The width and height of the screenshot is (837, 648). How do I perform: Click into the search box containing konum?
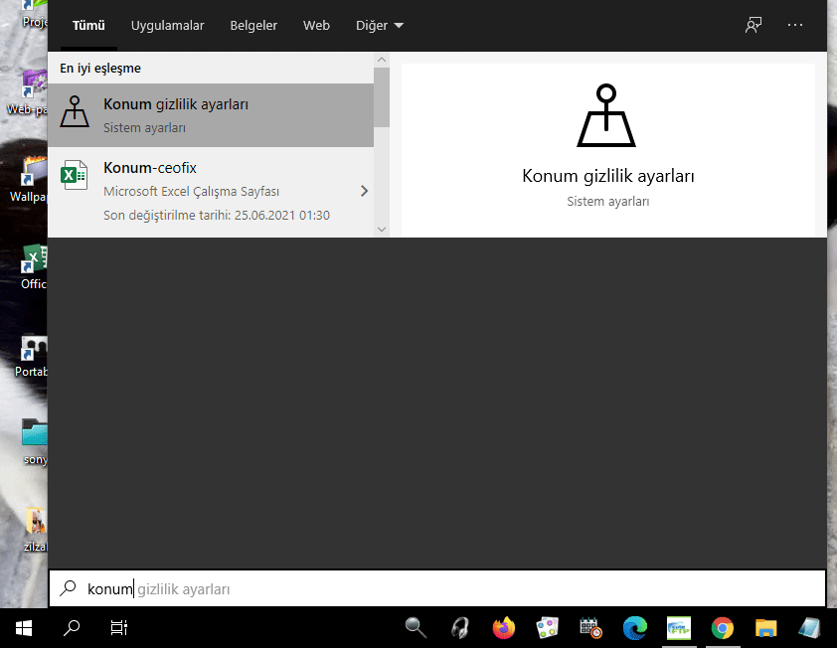coord(437,588)
